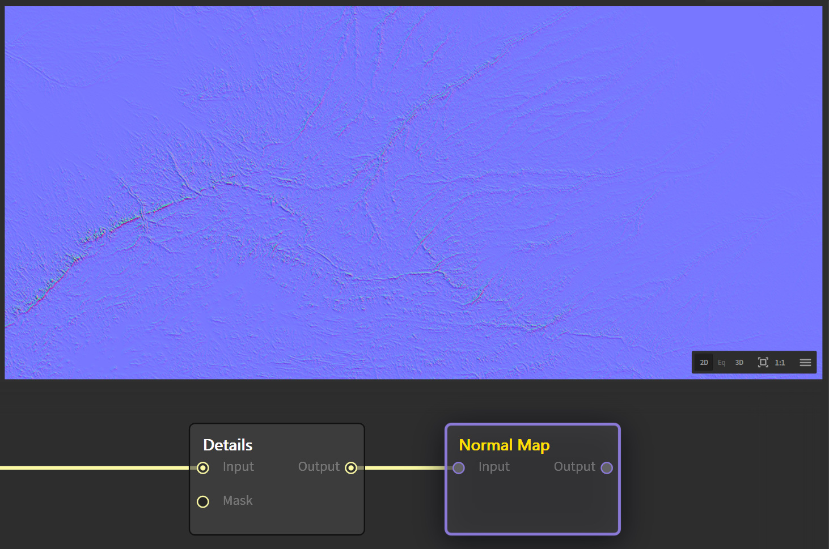Click the Normal Map Input port
Screen dimensions: 829x549
coord(459,468)
